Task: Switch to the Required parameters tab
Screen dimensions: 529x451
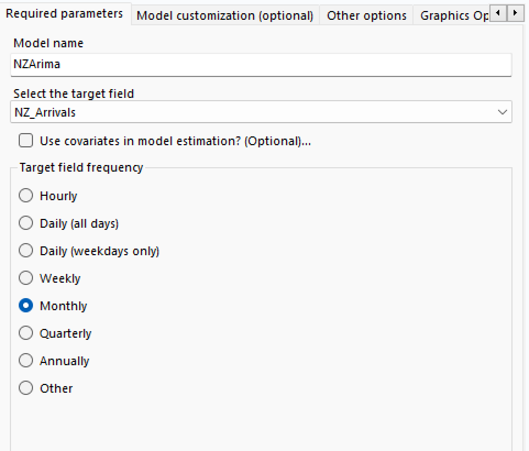Action: click(64, 14)
